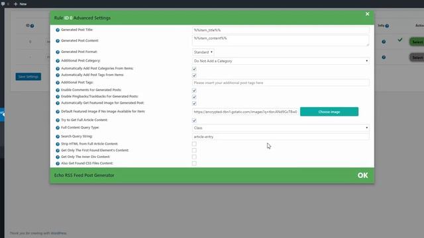Show help icon for Generated Post Format

pos(58,52)
